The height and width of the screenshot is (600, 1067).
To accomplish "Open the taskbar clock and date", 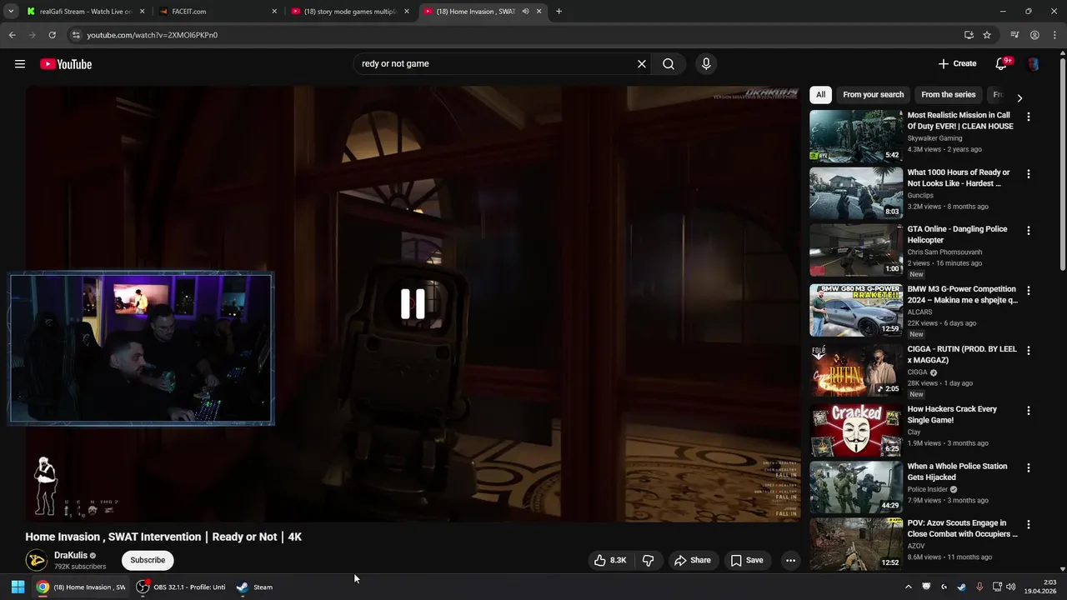I will tap(1040, 587).
